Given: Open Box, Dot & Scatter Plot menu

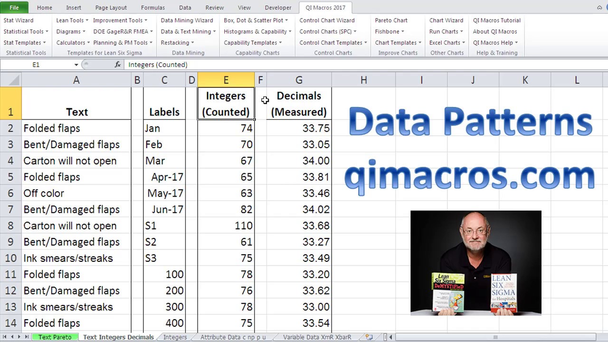Looking at the screenshot, I should tap(256, 20).
